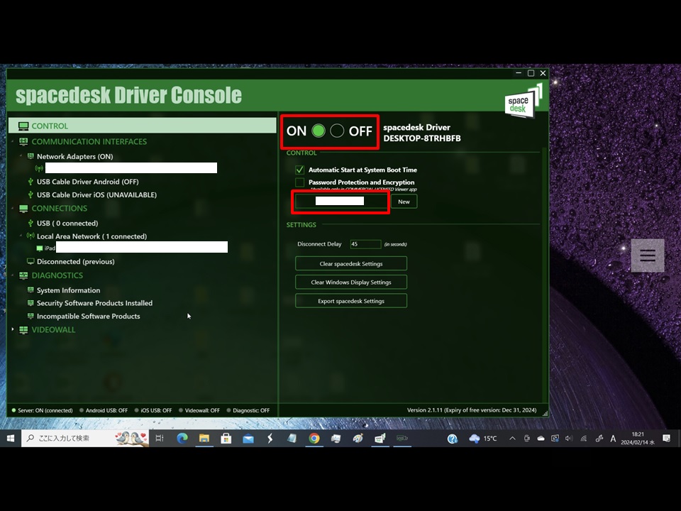The image size is (681, 511).
Task: Click the Local Area Network antenna icon
Action: [x=31, y=236]
